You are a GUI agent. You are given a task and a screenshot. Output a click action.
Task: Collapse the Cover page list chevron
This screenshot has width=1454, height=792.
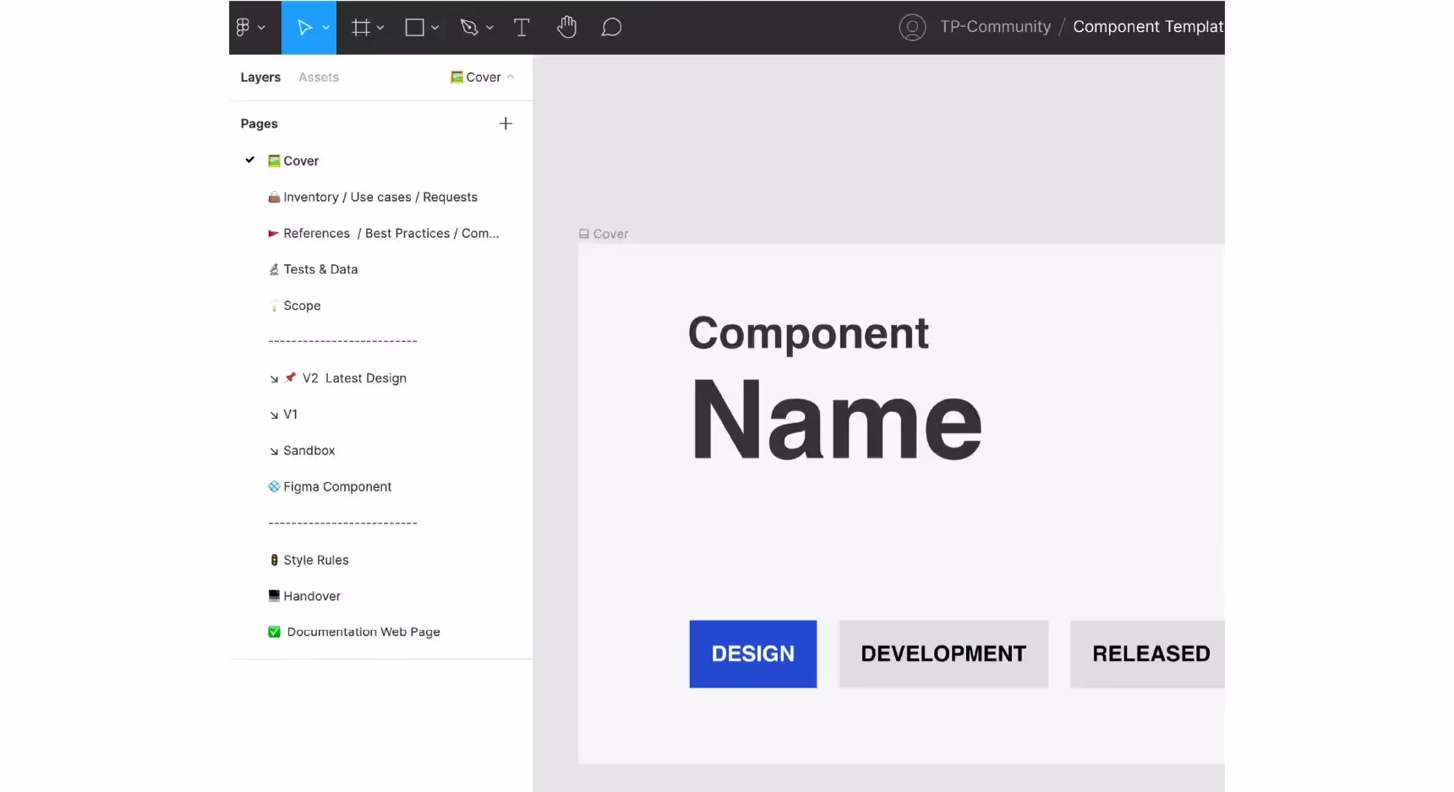(x=511, y=77)
